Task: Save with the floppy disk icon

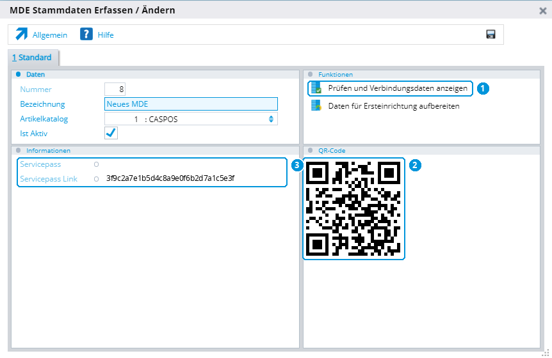Action: click(491, 34)
